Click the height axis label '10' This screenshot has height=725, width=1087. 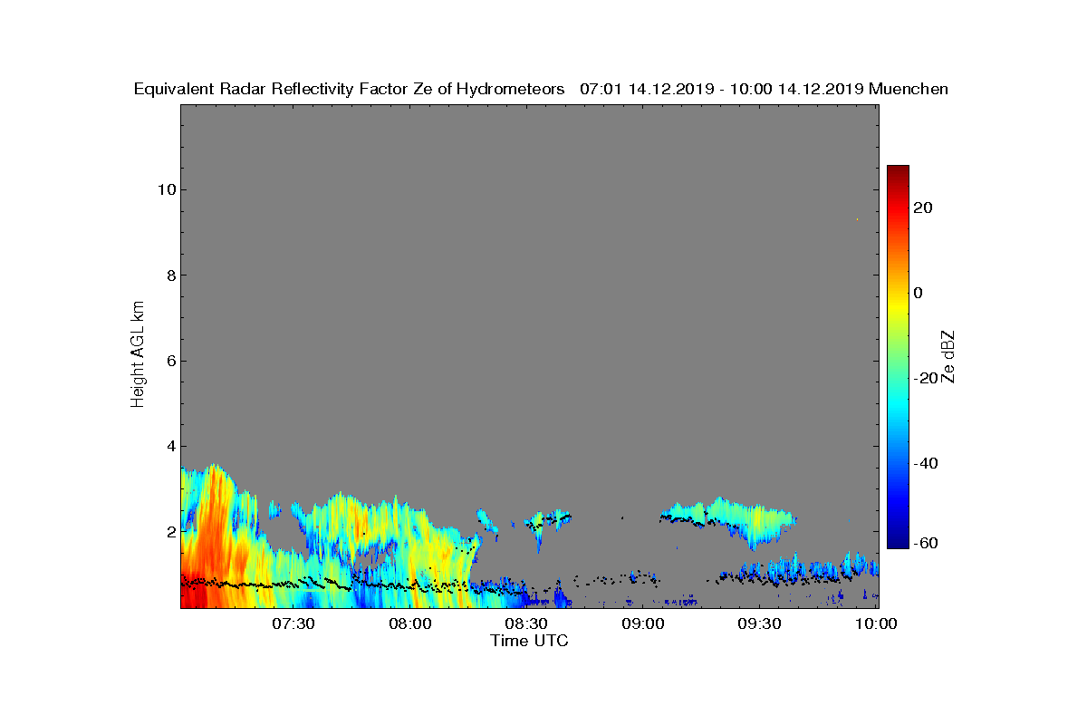[x=166, y=190]
